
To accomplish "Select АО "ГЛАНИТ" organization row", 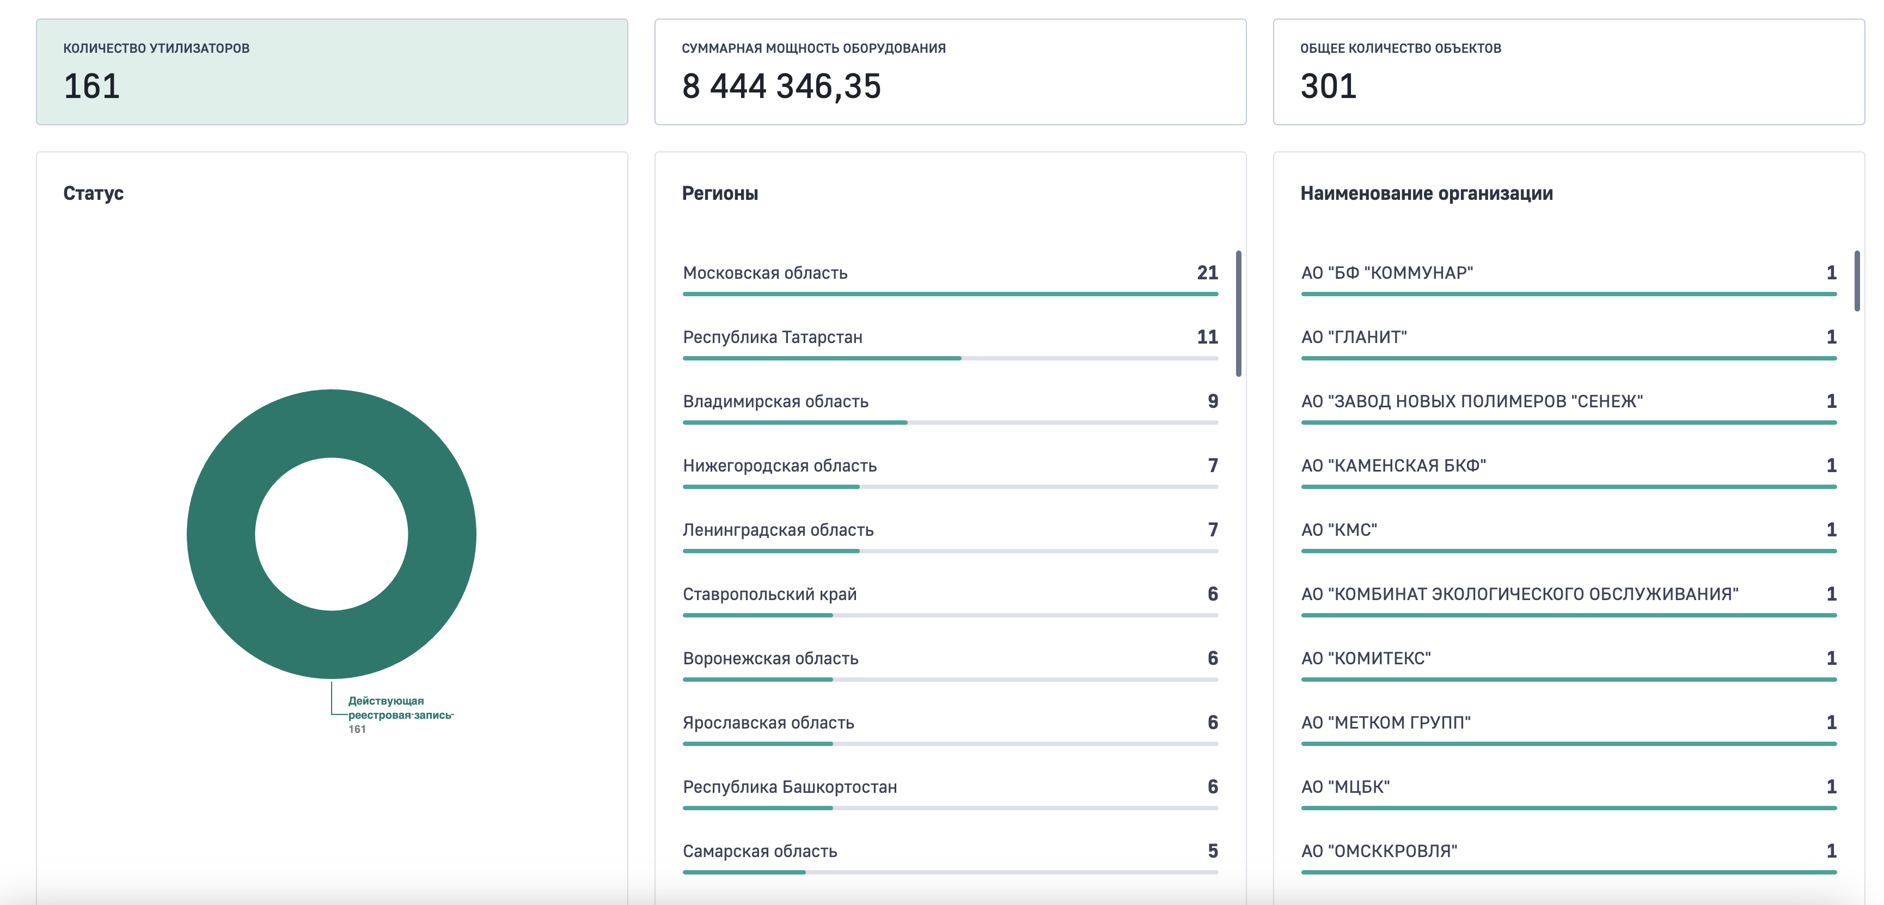I will coord(1569,343).
